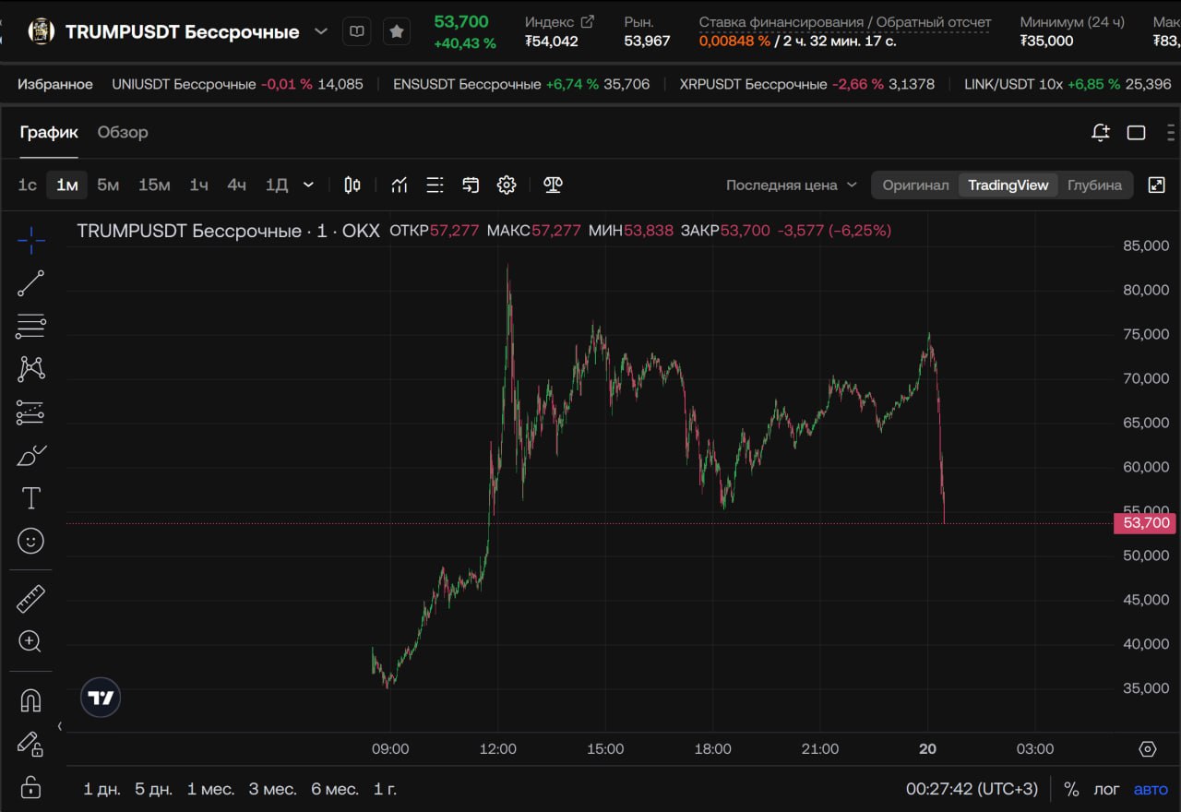Select the ruler measure tool
This screenshot has height=812, width=1181.
(30, 599)
